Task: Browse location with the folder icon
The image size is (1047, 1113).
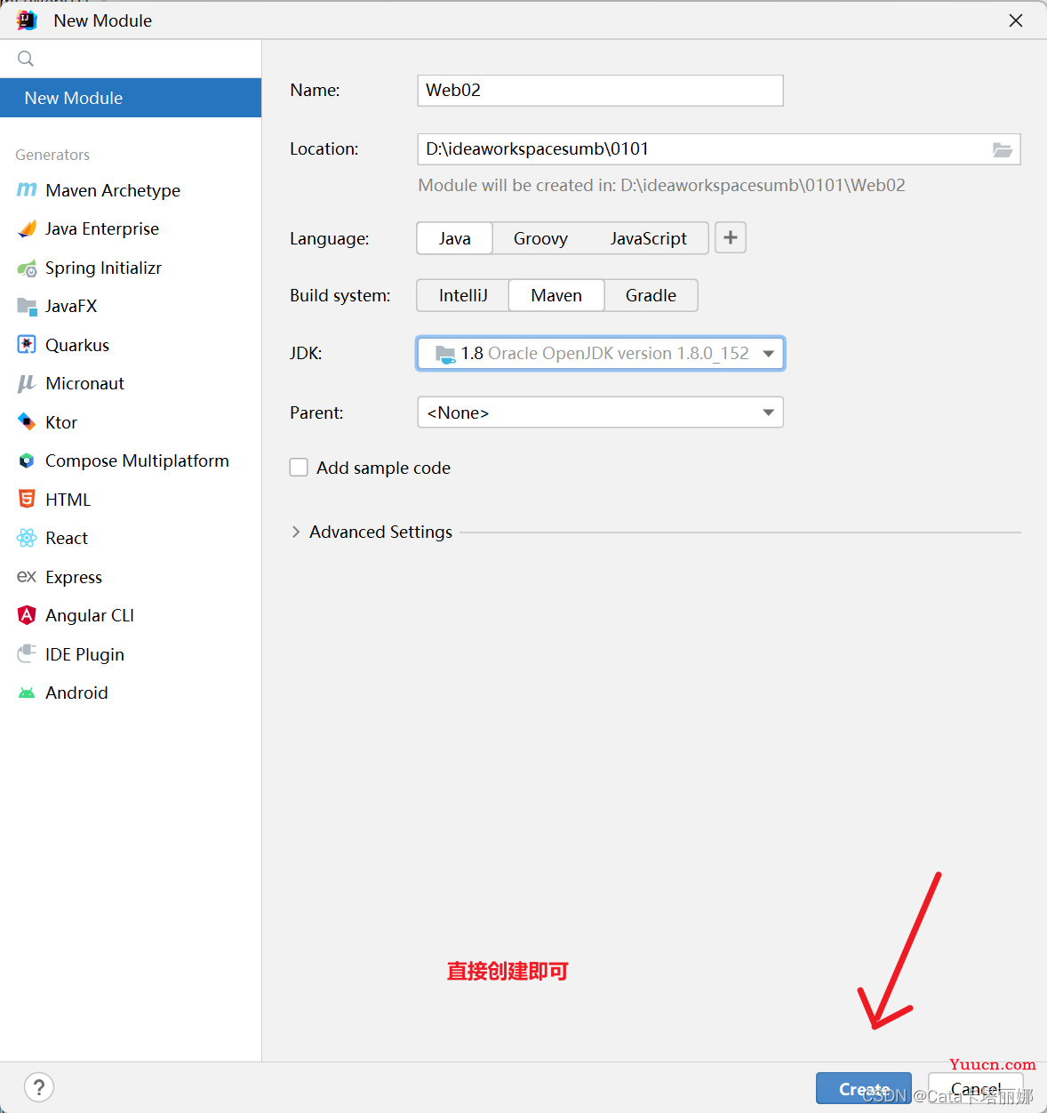Action: tap(1003, 149)
